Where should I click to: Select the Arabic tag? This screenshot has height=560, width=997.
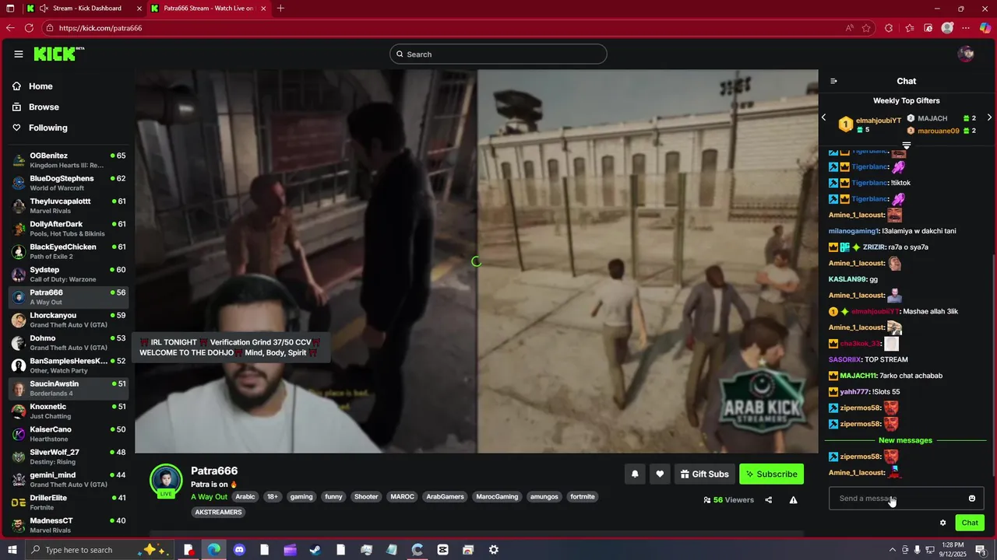click(245, 497)
